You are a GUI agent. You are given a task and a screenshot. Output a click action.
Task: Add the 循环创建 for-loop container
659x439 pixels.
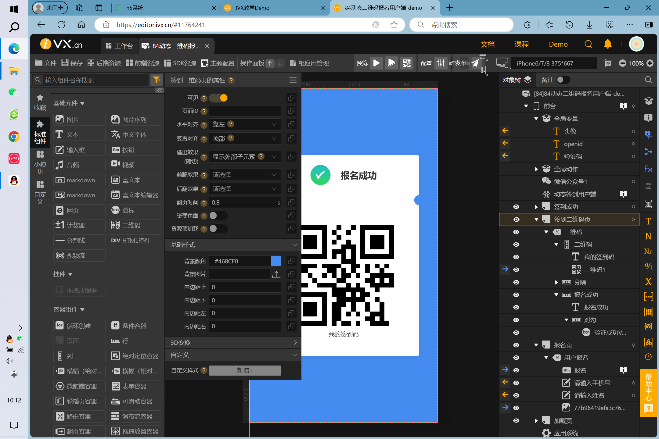[79, 326]
